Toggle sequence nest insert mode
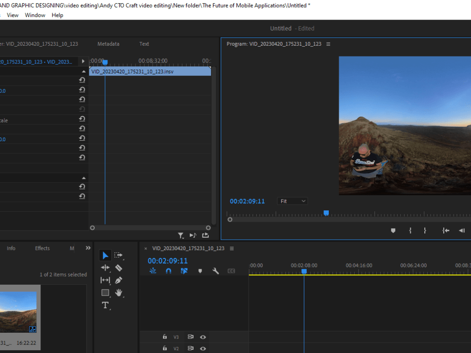The image size is (471, 353). 153,271
